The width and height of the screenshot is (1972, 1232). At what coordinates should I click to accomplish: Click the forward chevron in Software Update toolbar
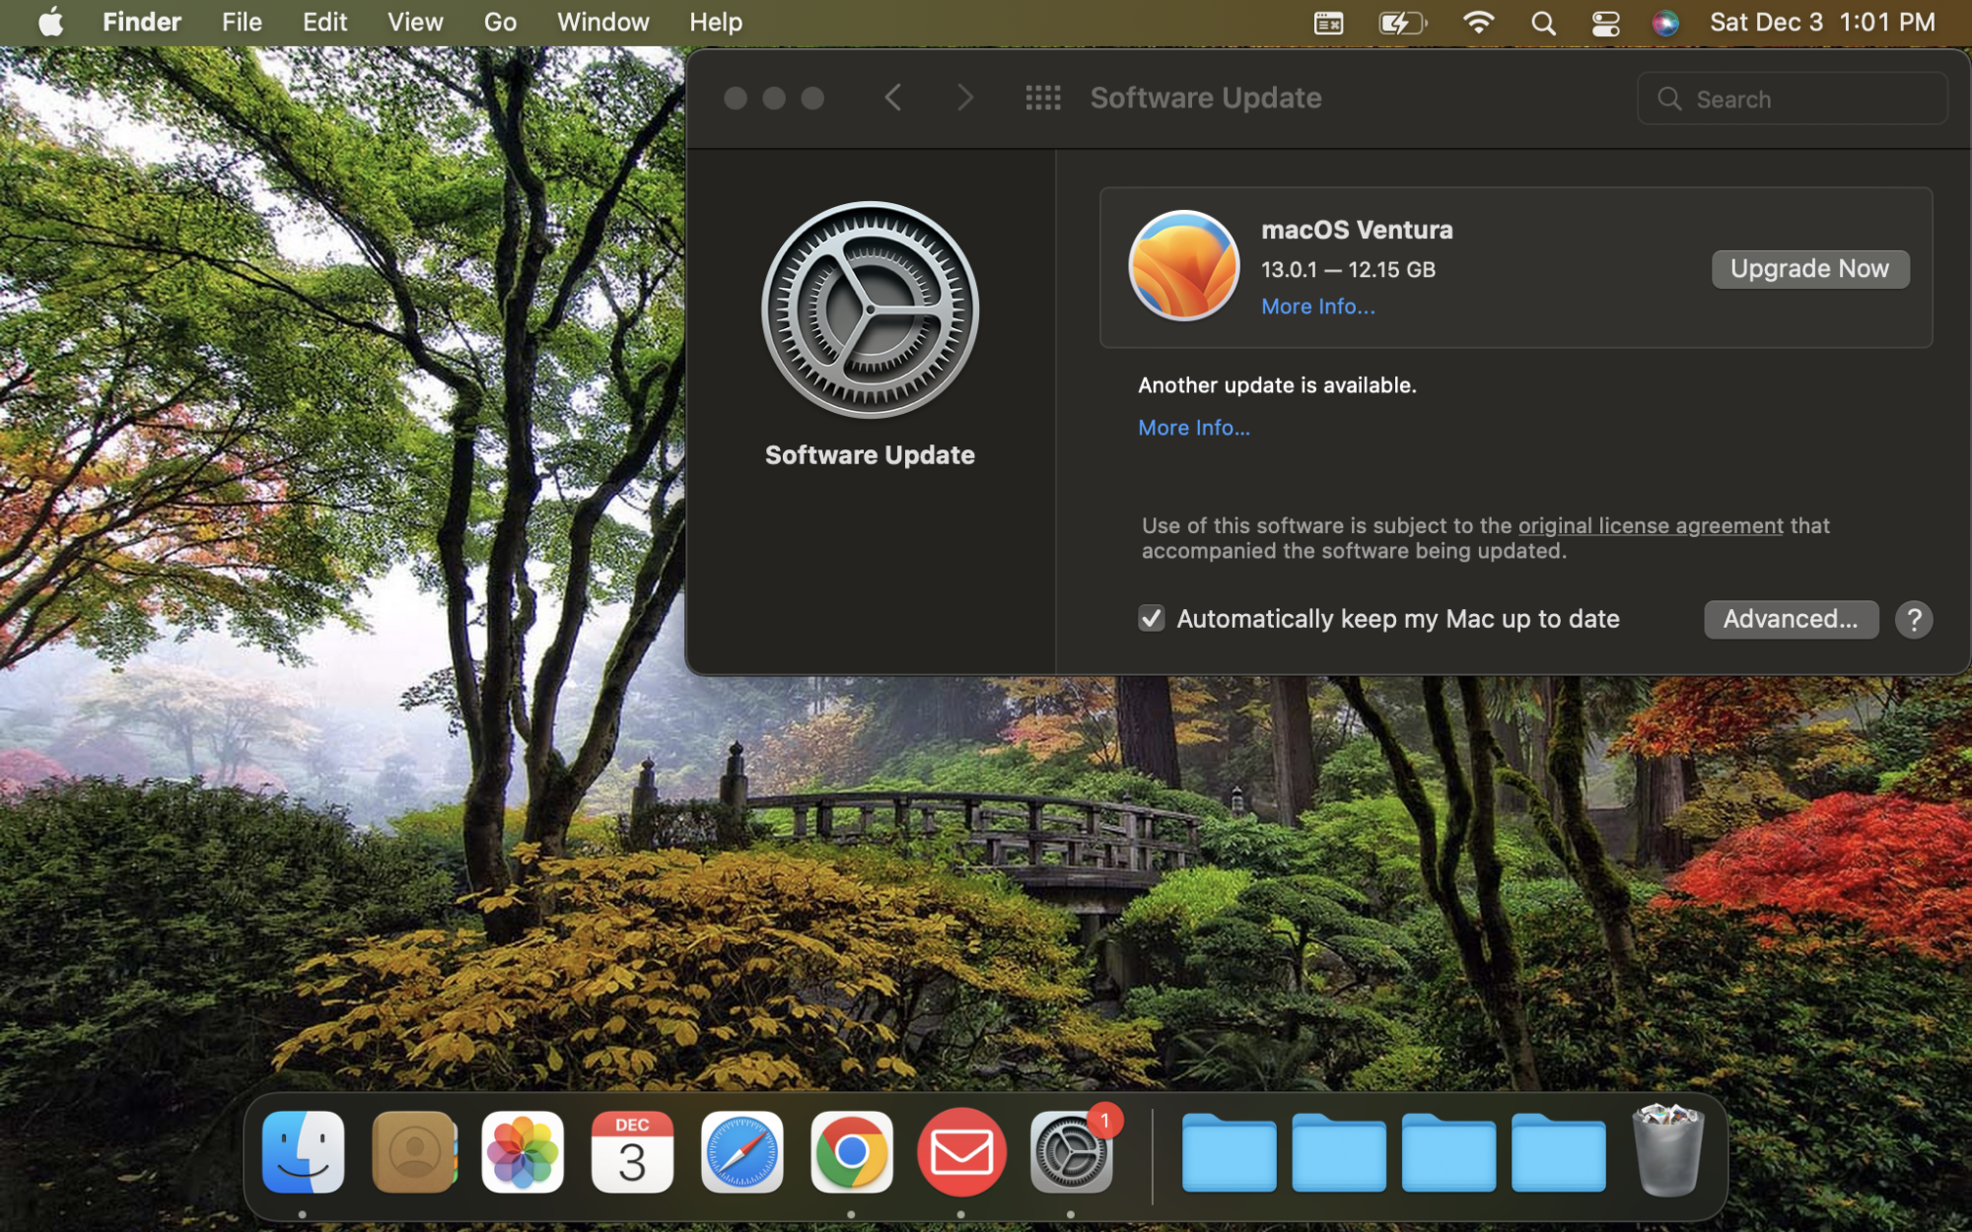pyautogui.click(x=964, y=98)
